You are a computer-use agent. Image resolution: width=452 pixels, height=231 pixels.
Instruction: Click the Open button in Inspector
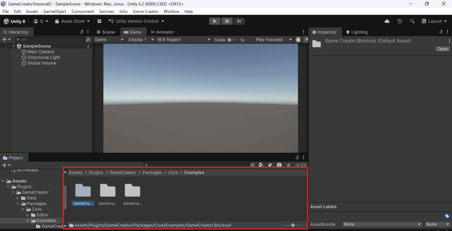[442, 49]
